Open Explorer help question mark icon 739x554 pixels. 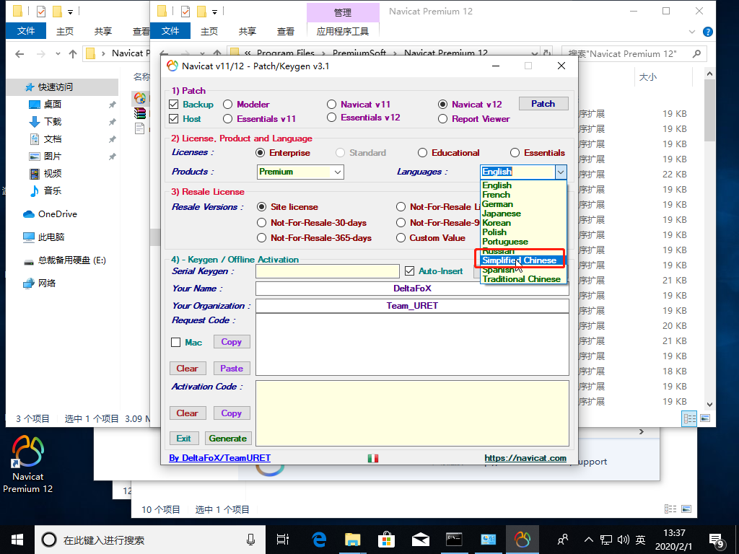pos(707,32)
